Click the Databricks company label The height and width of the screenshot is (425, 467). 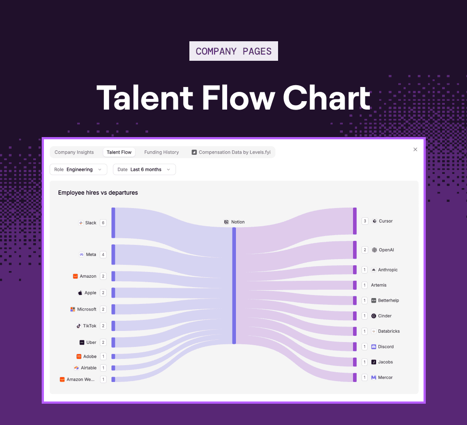pyautogui.click(x=389, y=331)
